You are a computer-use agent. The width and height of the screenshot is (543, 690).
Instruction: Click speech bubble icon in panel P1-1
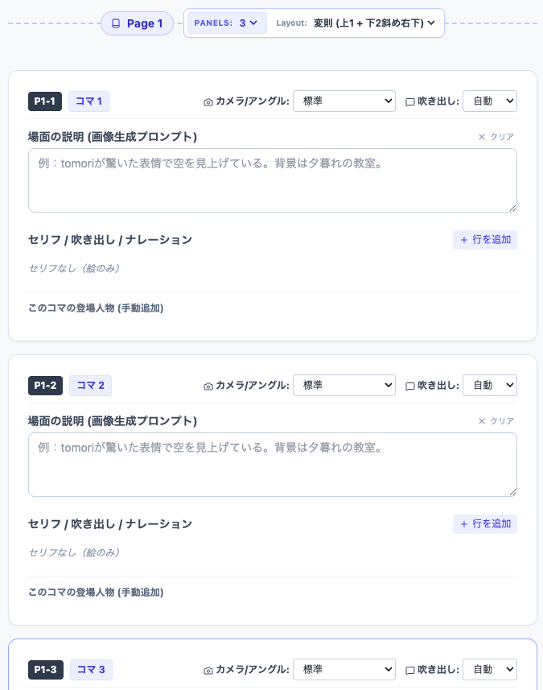click(x=410, y=101)
